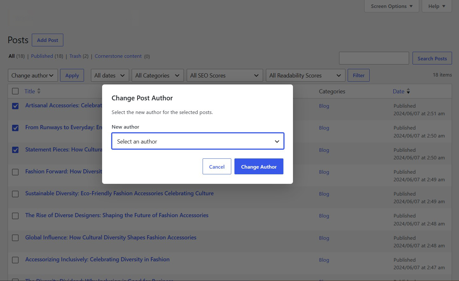Click the 2024/06/07 at 2:51 am date

point(419,114)
